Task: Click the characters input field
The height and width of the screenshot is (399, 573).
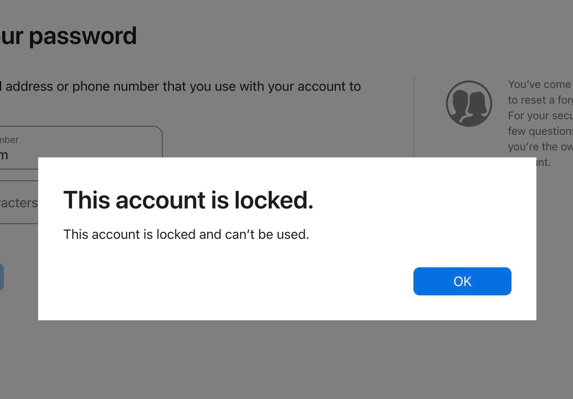Action: 19,203
